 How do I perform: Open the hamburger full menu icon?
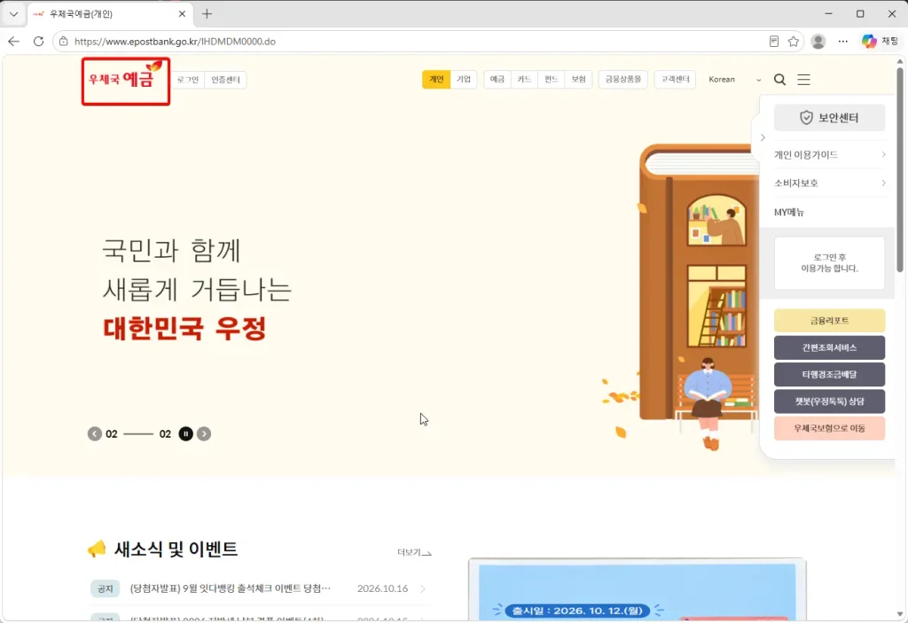coord(803,80)
